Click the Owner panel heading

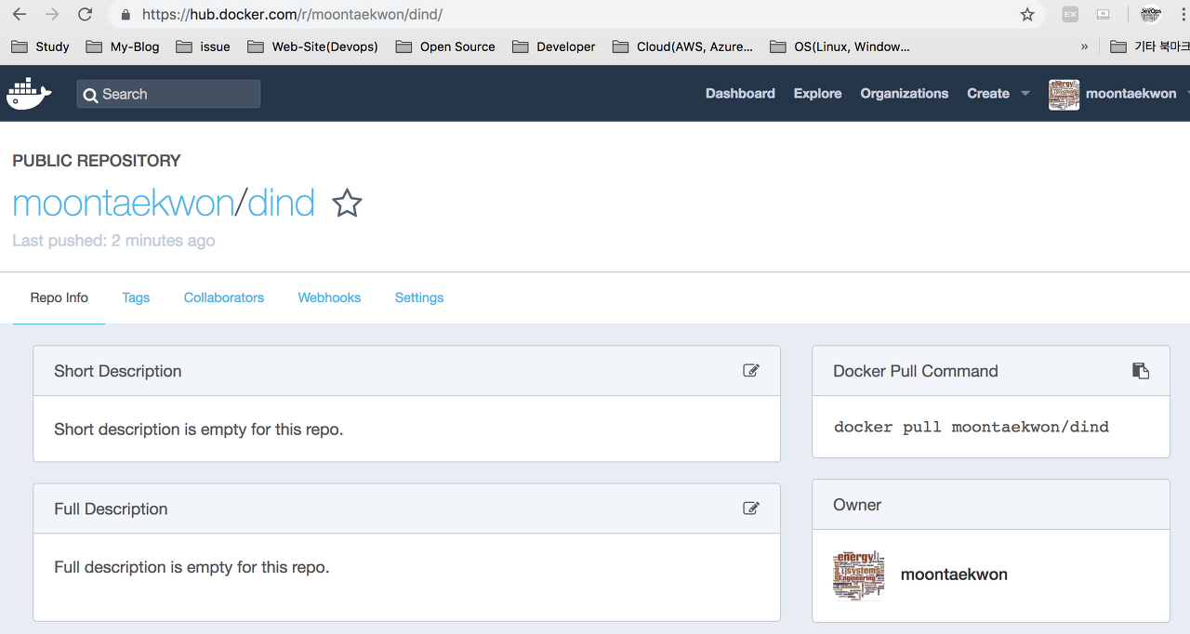point(857,505)
